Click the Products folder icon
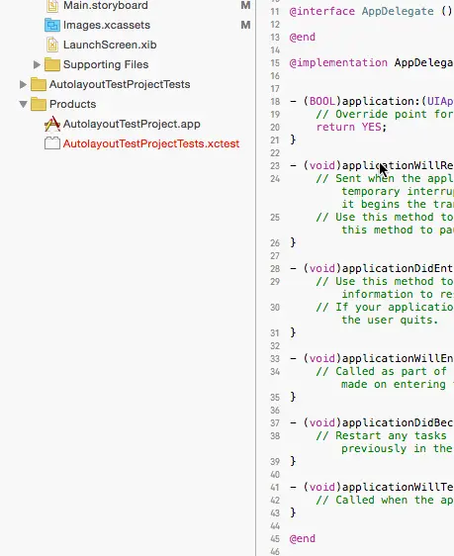454x556 pixels. pyautogui.click(x=39, y=104)
